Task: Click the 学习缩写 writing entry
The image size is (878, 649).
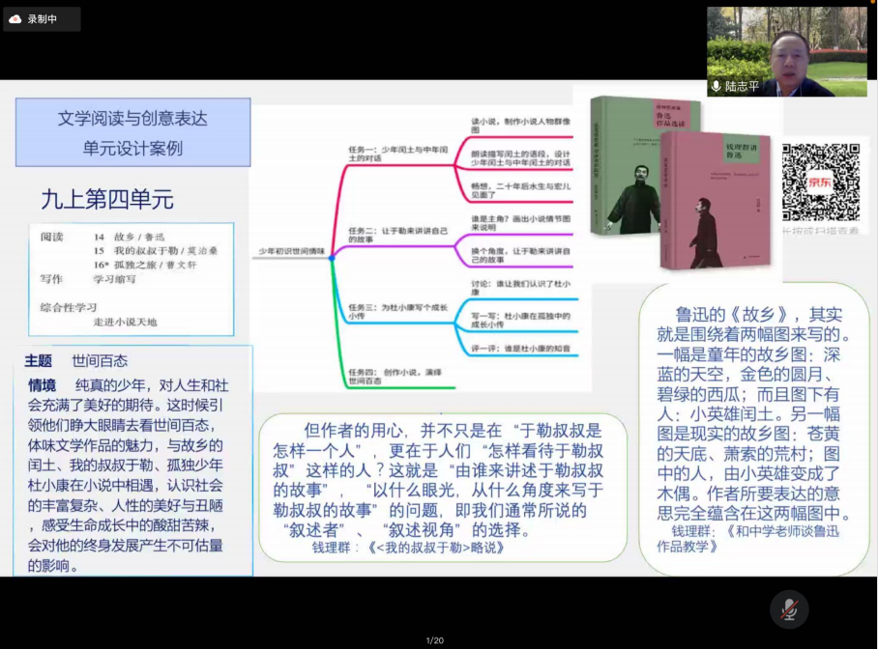Action: click(x=114, y=279)
